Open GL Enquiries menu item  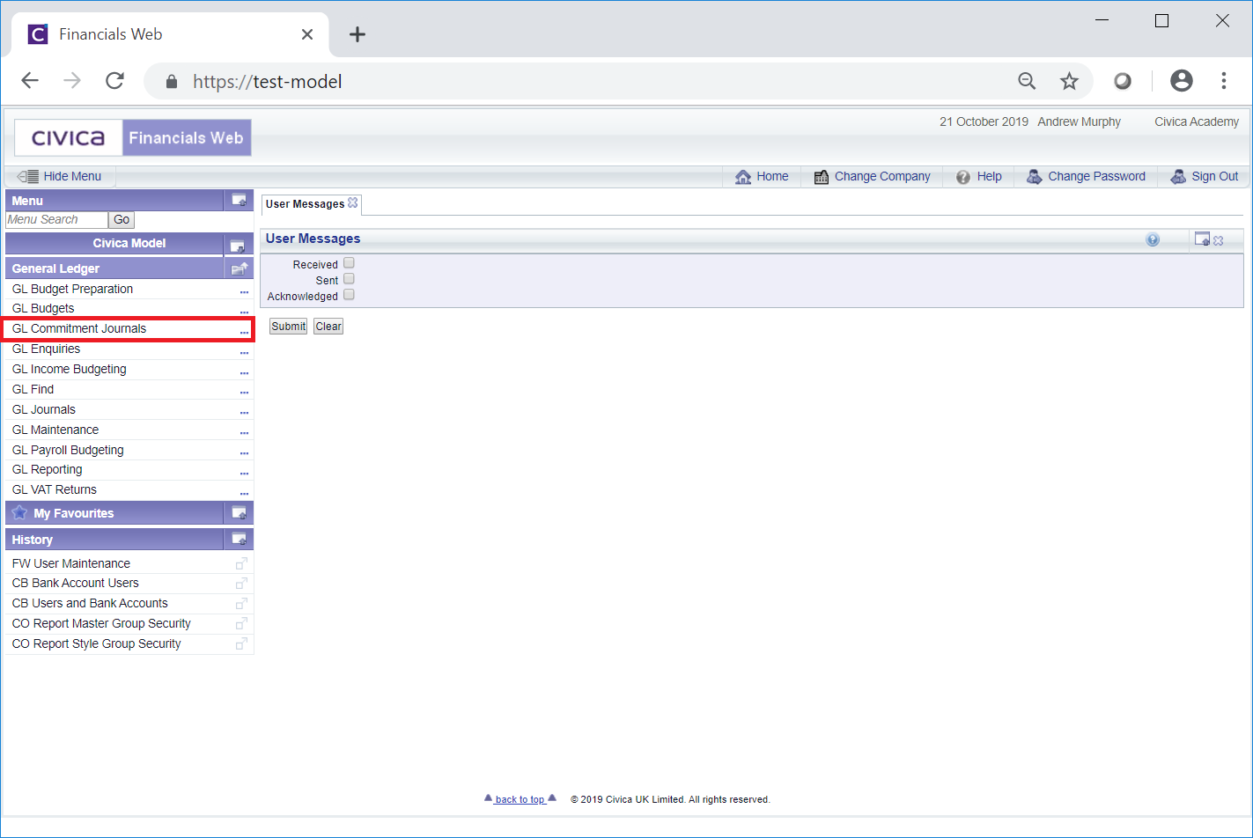pyautogui.click(x=46, y=349)
